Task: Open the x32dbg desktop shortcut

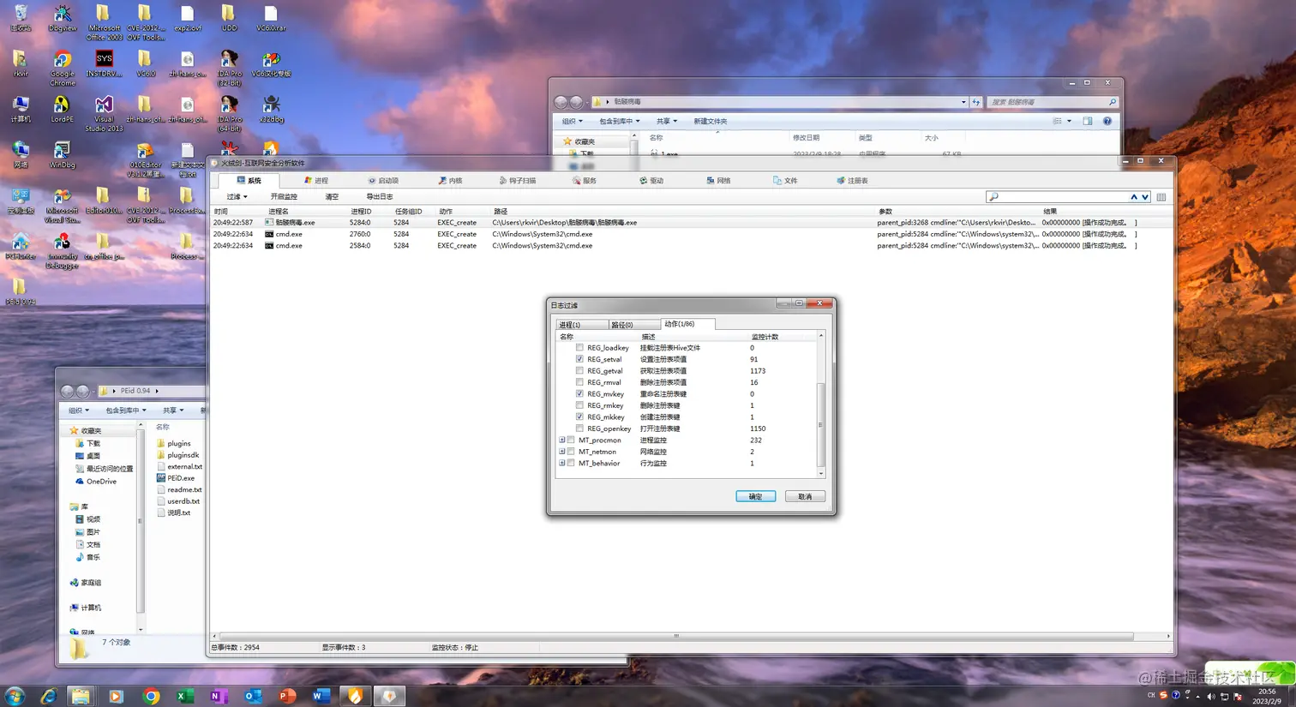Action: click(271, 110)
